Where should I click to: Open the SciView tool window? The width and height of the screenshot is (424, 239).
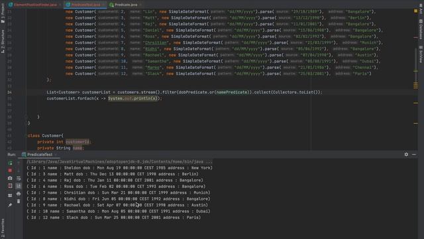coord(421,54)
